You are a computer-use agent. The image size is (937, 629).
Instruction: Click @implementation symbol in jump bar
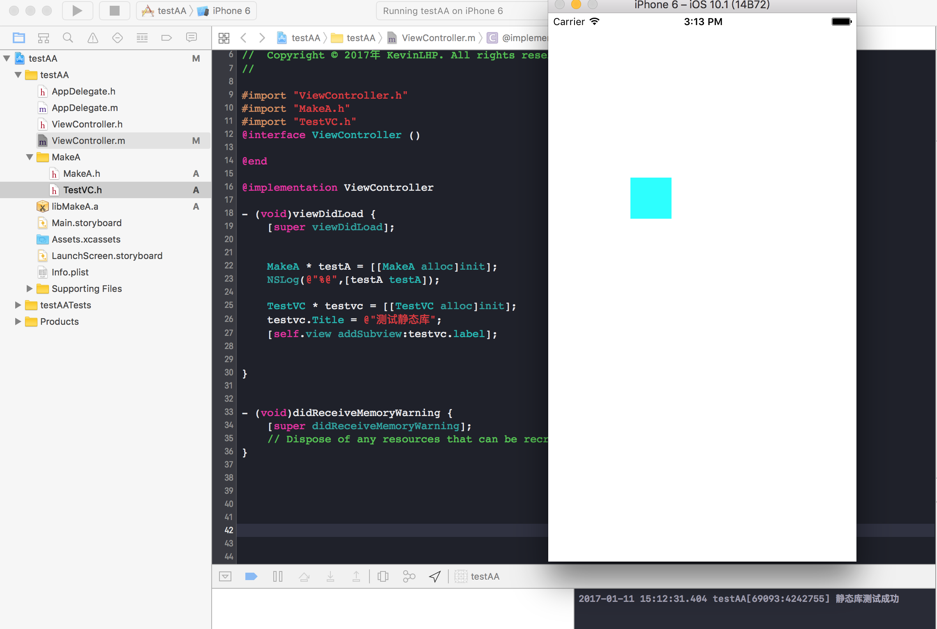point(517,38)
